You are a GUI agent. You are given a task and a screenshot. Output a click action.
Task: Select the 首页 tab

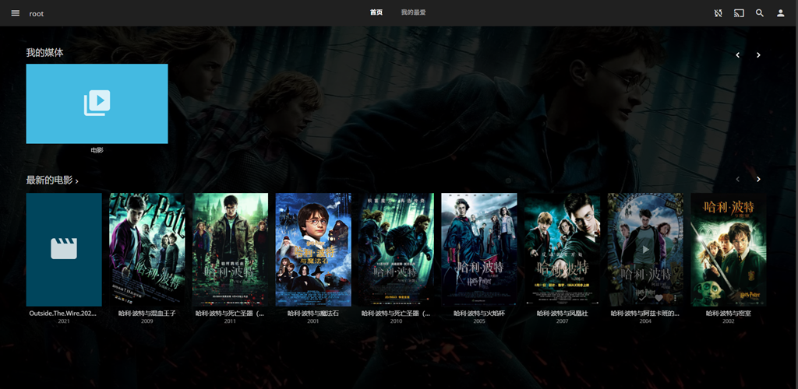(x=376, y=12)
